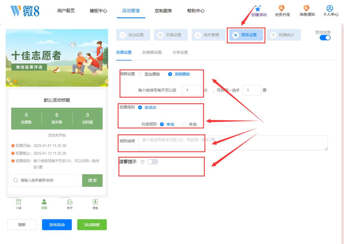
Task: Click the 选手数 counter
Action: 57,118
